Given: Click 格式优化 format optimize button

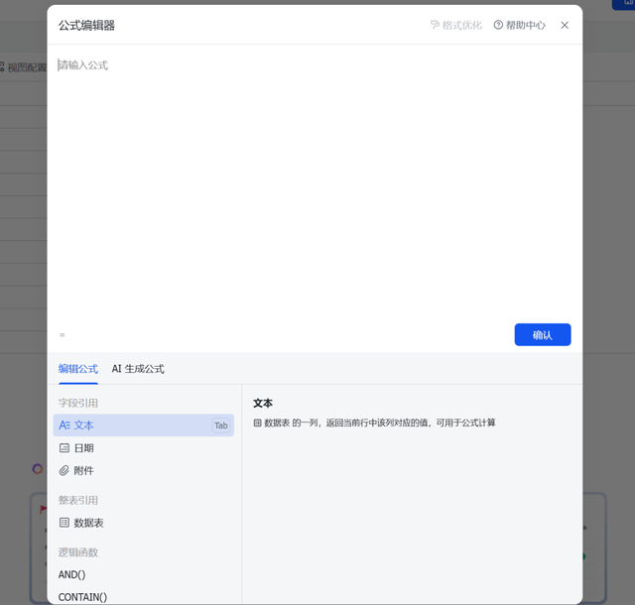Looking at the screenshot, I should click(456, 25).
